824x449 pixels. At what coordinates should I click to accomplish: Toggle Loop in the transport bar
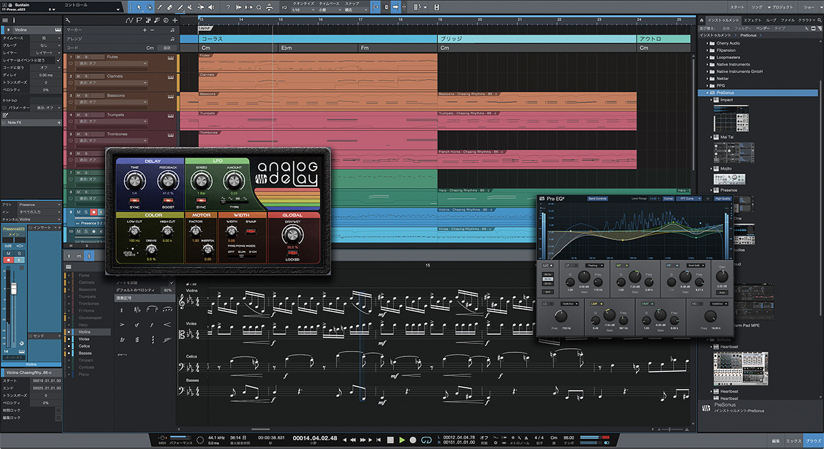click(x=426, y=439)
